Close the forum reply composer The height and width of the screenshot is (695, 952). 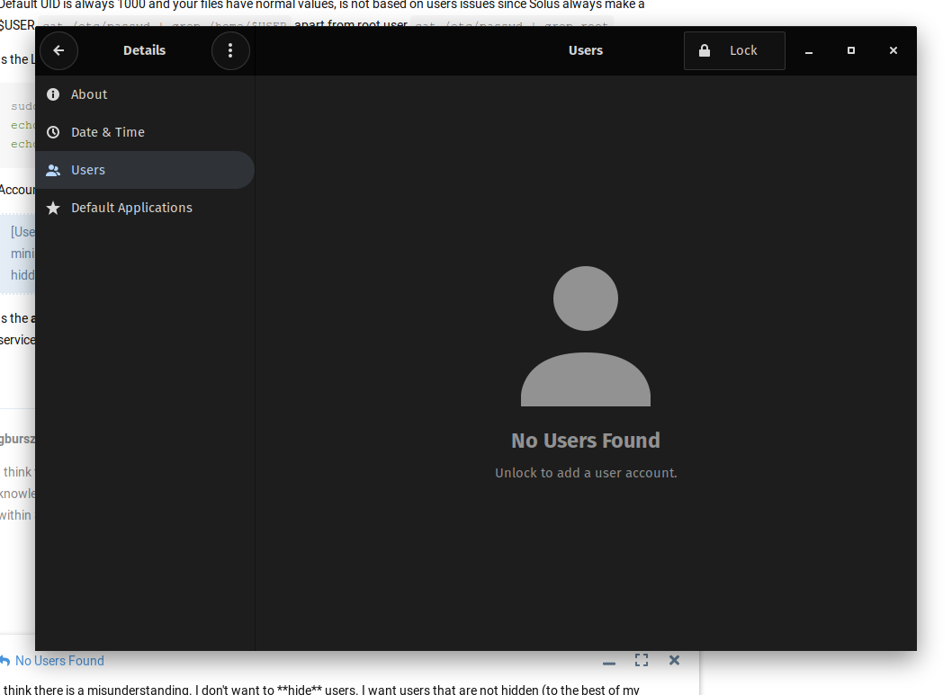674,660
